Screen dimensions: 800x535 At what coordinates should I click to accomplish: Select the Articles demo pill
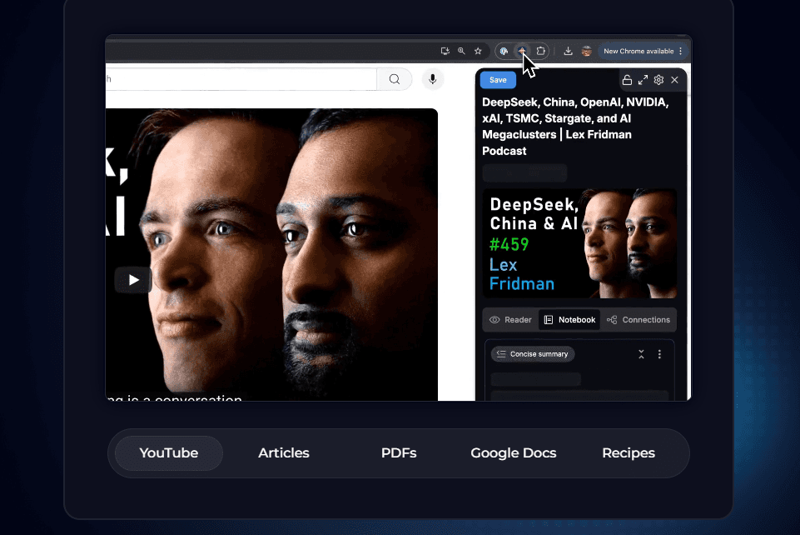(283, 453)
